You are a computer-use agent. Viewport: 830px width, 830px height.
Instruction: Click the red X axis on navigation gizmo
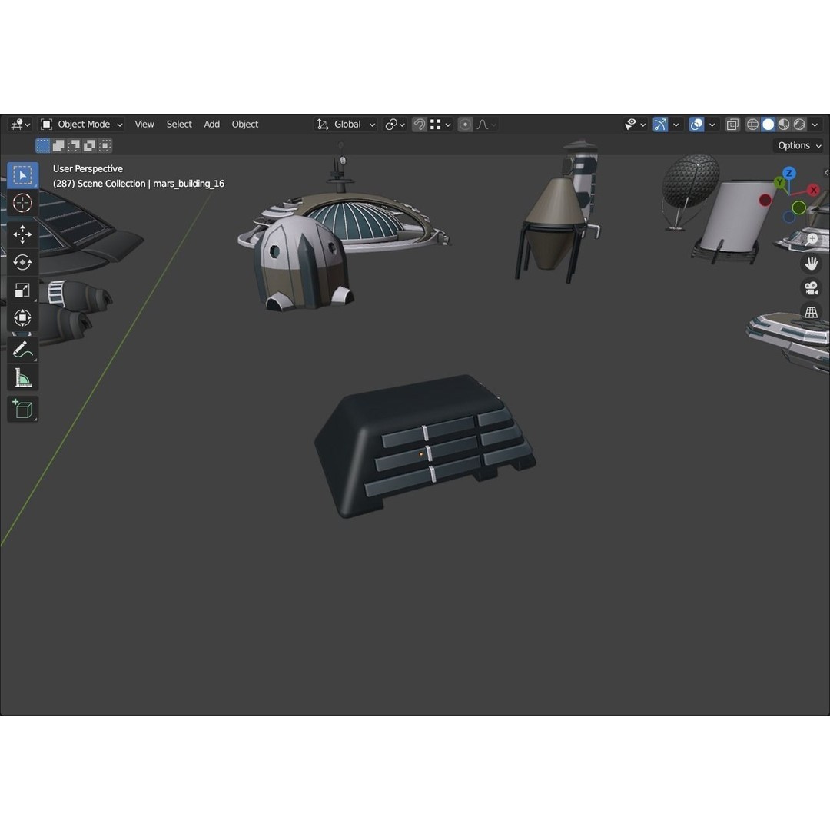pyautogui.click(x=814, y=189)
